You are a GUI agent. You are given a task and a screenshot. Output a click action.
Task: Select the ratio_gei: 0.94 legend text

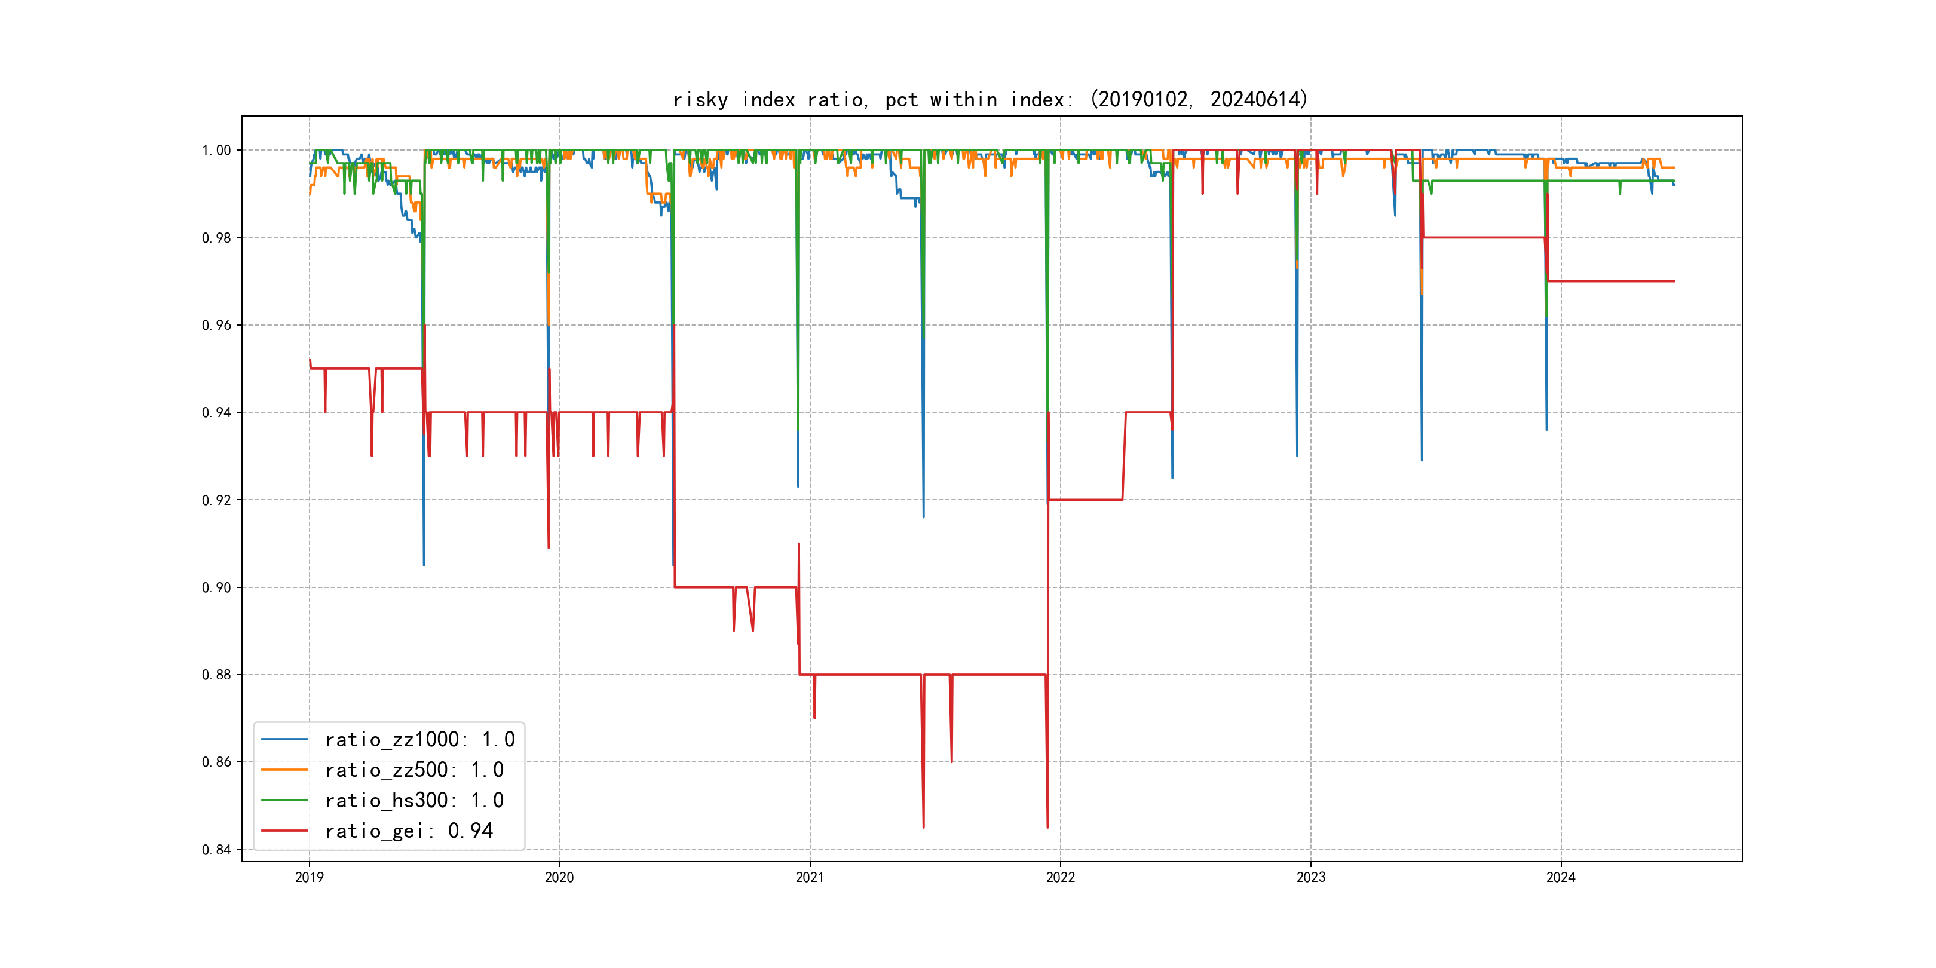409,831
